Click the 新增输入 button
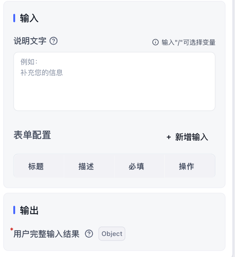Viewport: 235px width, 257px height. click(187, 137)
